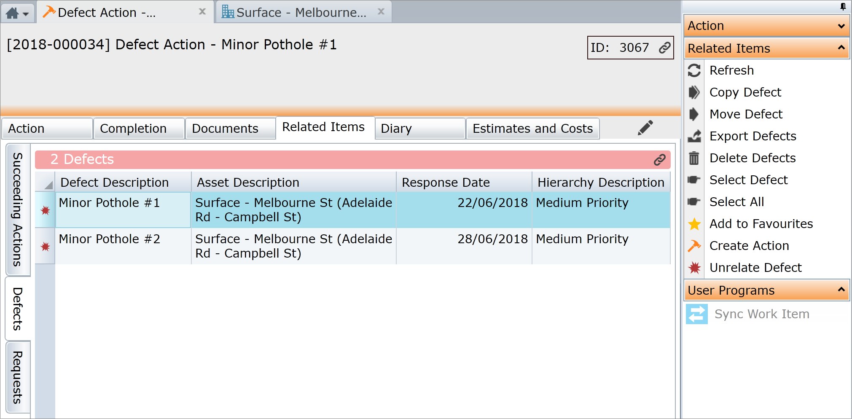Screen dimensions: 852x419
Task: Click the Move Defect arrow icon
Action: 693,114
